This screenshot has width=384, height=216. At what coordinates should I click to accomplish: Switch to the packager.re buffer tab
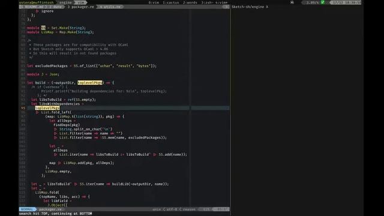[x=80, y=7]
